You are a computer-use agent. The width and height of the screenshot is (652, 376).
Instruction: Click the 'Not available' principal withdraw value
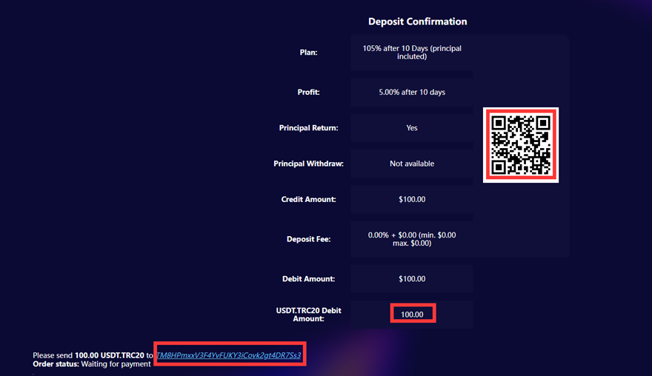(412, 164)
